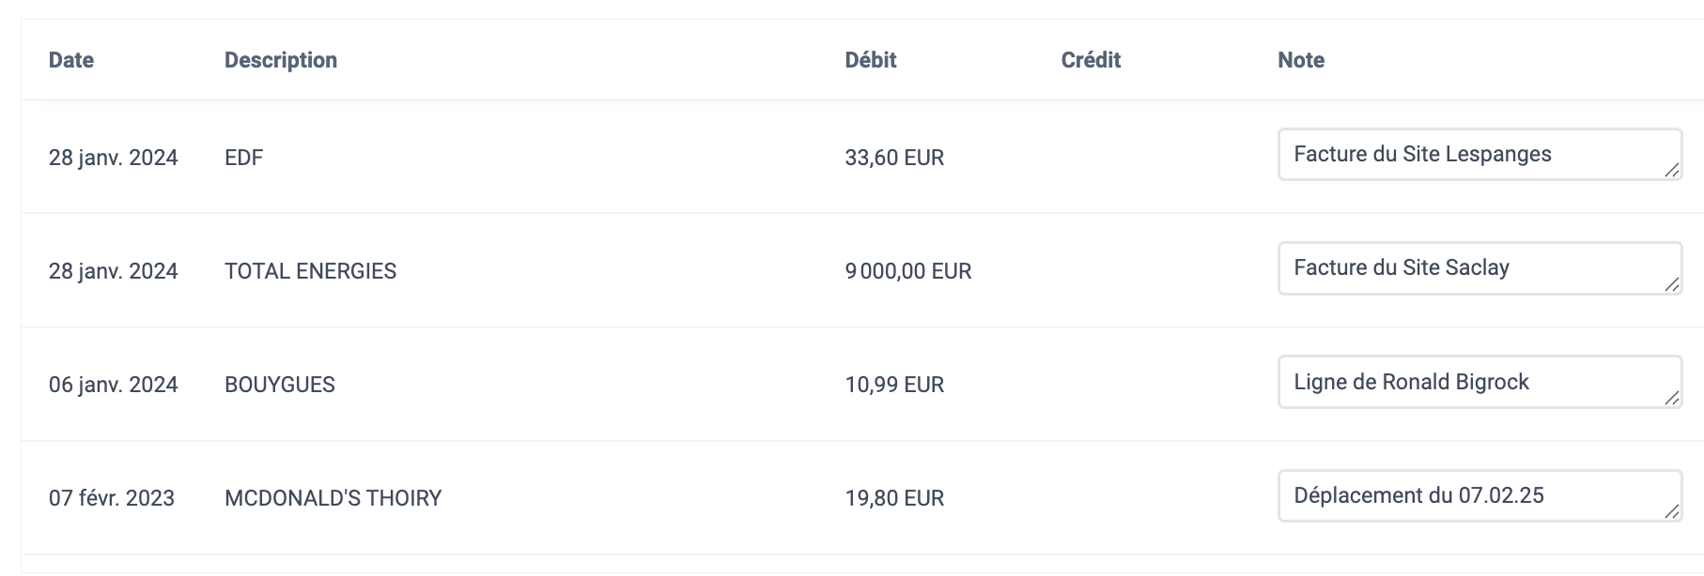Click resize handle of Déplacement note field

1672,512
